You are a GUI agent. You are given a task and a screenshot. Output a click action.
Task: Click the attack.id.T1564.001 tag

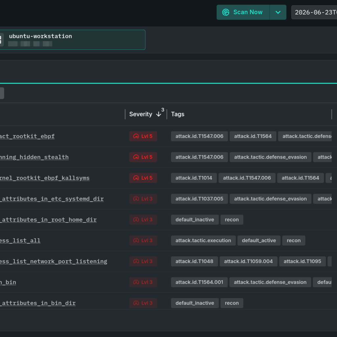199,282
